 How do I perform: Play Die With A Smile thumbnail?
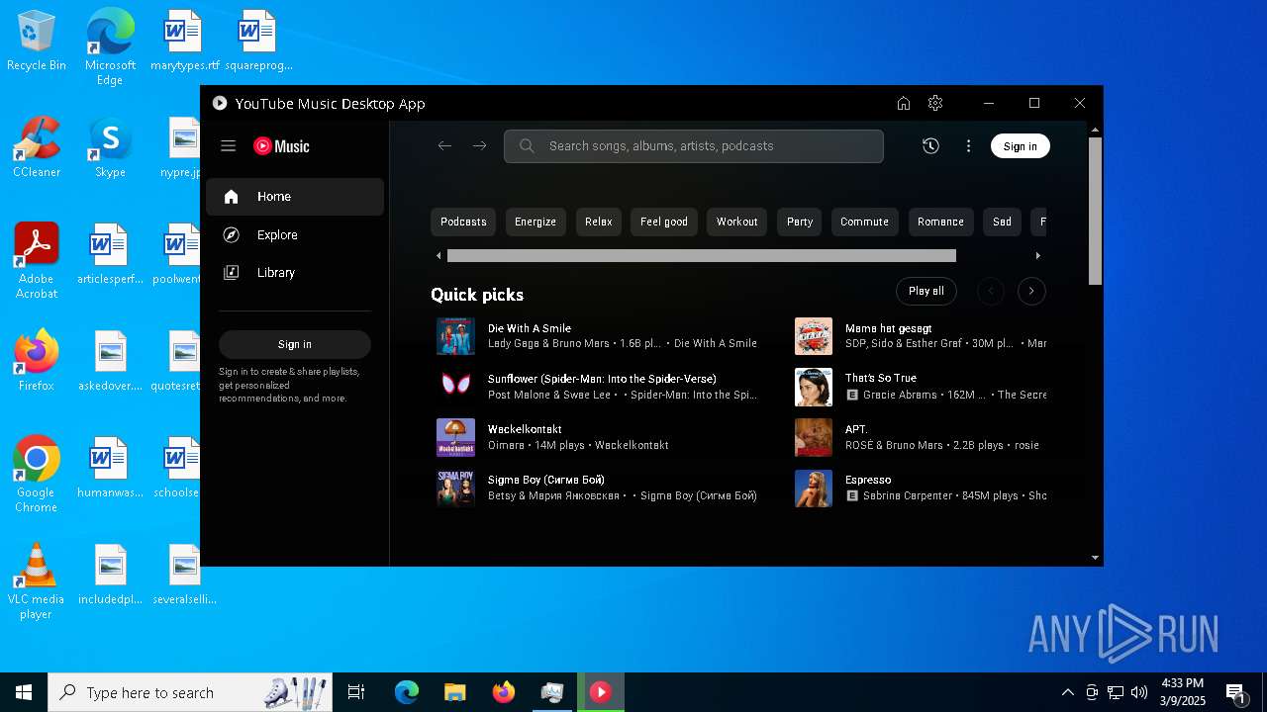455,336
